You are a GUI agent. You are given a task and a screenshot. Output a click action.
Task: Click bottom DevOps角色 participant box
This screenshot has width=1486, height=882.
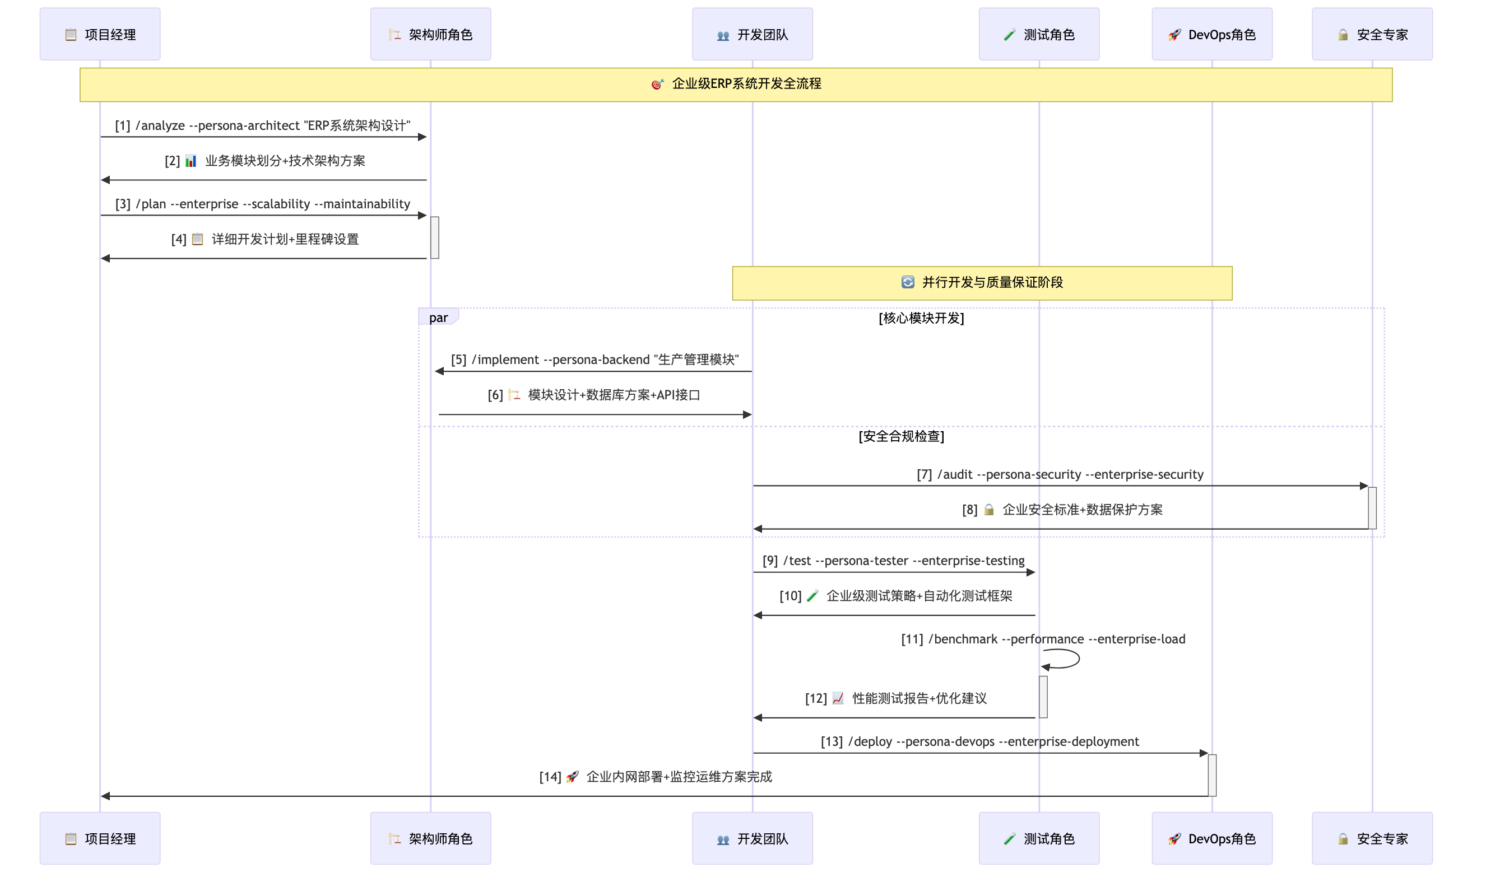point(1211,839)
